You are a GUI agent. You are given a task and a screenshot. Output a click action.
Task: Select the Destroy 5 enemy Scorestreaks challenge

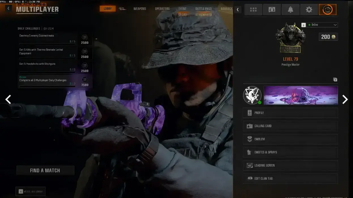47,38
